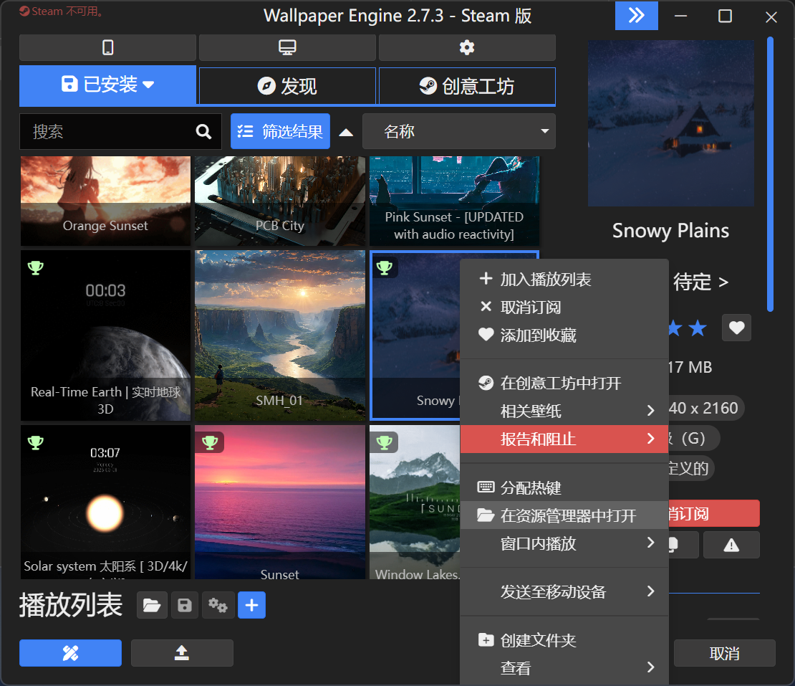The width and height of the screenshot is (795, 686).
Task: Save playlist with floppy disk icon
Action: pyautogui.click(x=185, y=606)
